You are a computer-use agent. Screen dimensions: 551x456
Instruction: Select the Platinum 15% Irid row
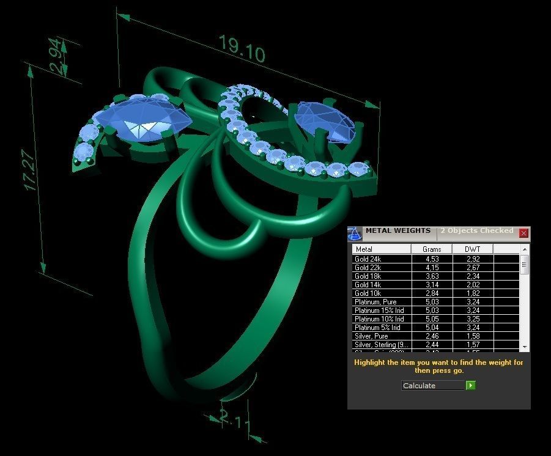coord(436,310)
